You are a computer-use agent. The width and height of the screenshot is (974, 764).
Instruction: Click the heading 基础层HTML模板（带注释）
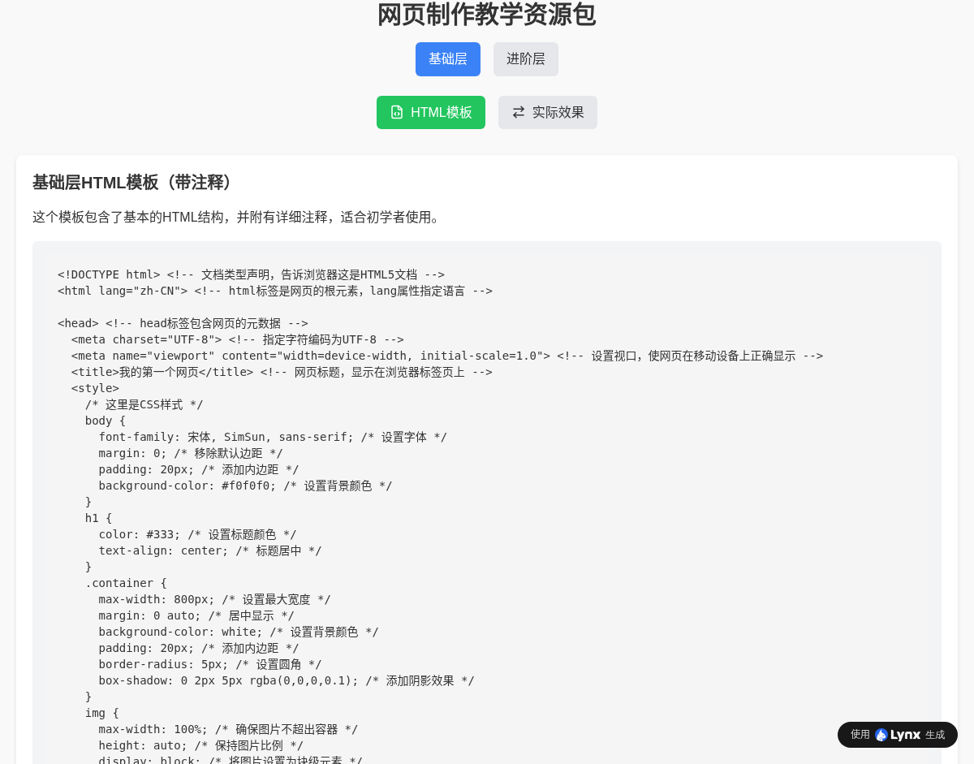134,183
